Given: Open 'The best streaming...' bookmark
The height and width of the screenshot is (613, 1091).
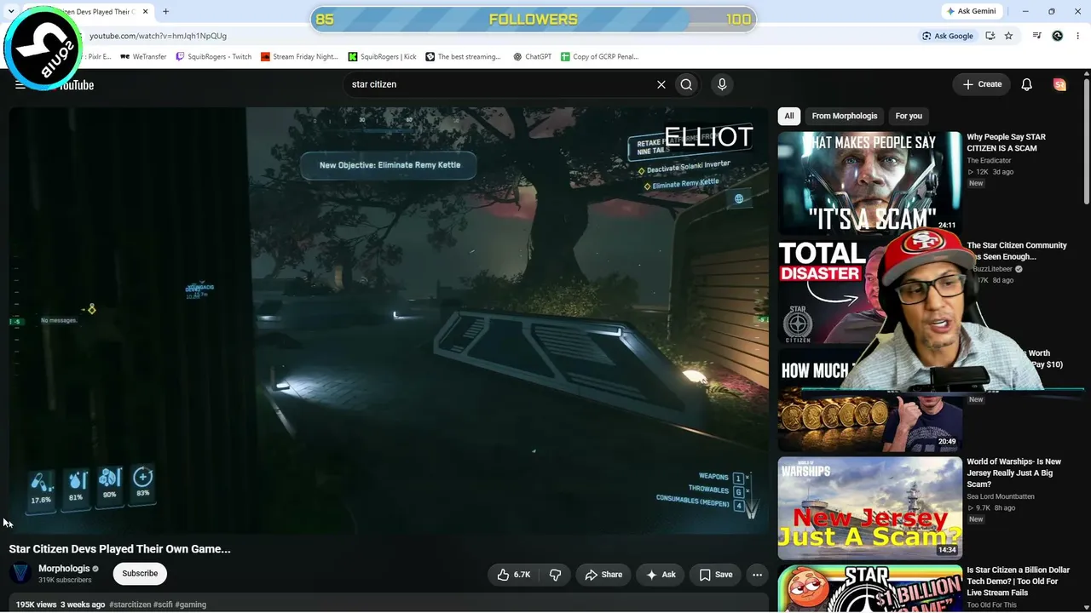Looking at the screenshot, I should tap(464, 56).
